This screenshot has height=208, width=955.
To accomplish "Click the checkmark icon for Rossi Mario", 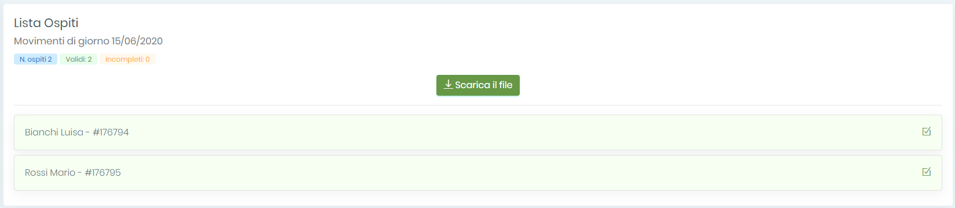I will click(x=927, y=172).
